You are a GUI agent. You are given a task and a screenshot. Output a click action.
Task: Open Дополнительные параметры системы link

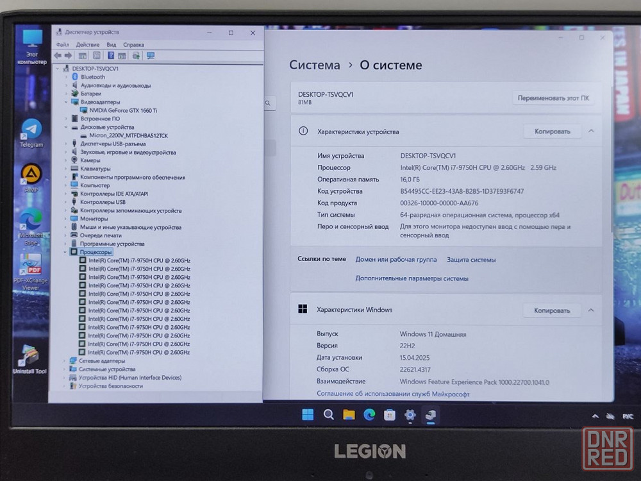[x=412, y=278]
